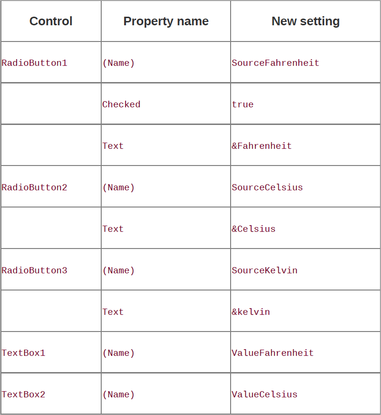
Task: Select the ValueFahrenheit setting
Action: pos(273,353)
